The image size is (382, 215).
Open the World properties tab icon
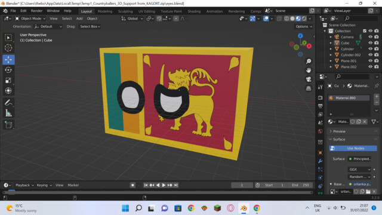coord(321,131)
